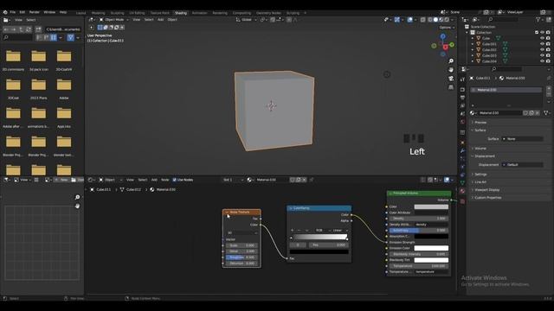
Task: Click the pan hand icon in 3D viewport
Action: click(451, 69)
